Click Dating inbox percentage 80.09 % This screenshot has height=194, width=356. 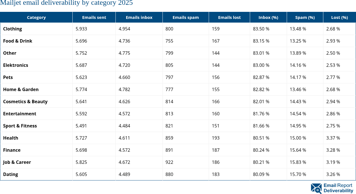pyautogui.click(x=261, y=174)
